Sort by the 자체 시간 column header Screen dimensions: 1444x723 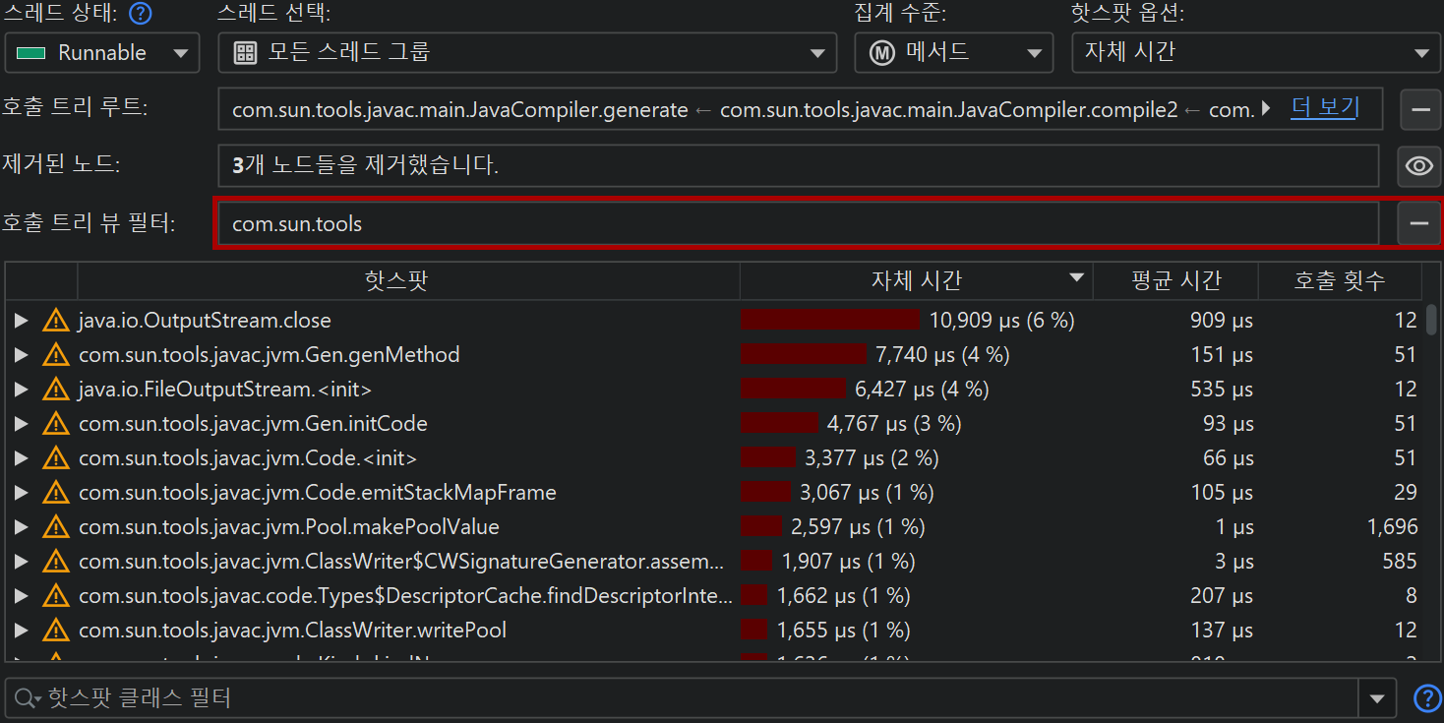(x=916, y=280)
